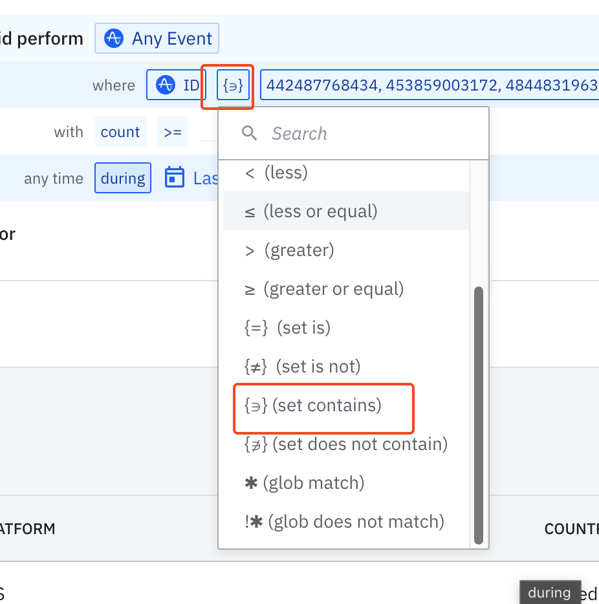Choose glob does not match option
The width and height of the screenshot is (599, 604).
coord(344,522)
